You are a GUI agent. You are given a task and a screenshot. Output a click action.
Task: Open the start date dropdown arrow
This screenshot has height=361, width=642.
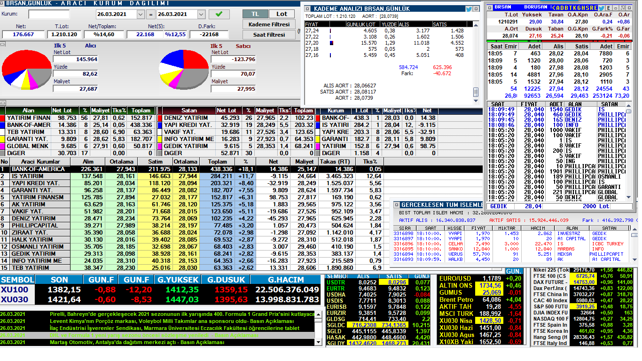click(141, 14)
